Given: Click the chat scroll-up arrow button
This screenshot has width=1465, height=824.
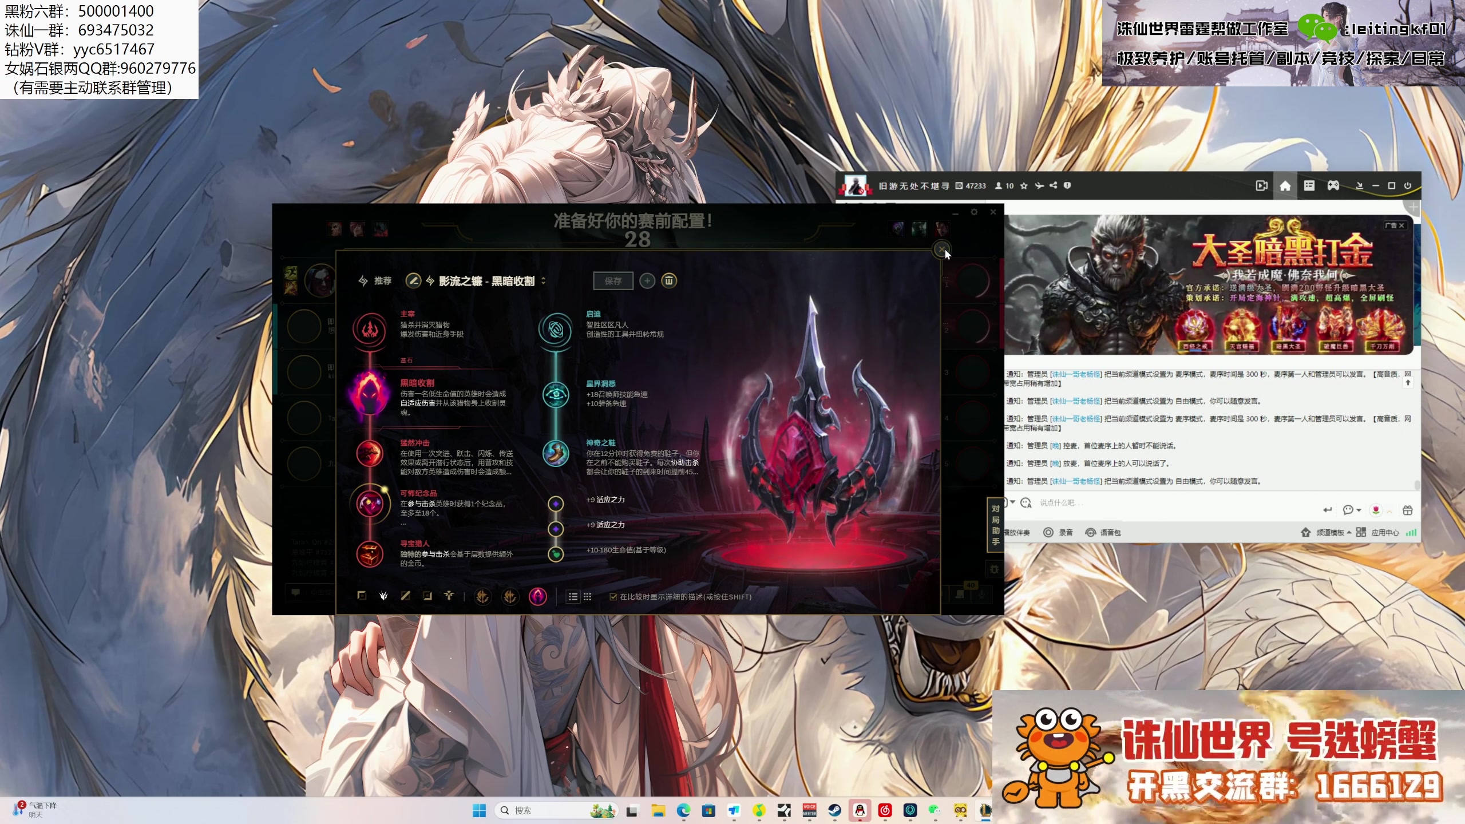Looking at the screenshot, I should (x=1408, y=383).
